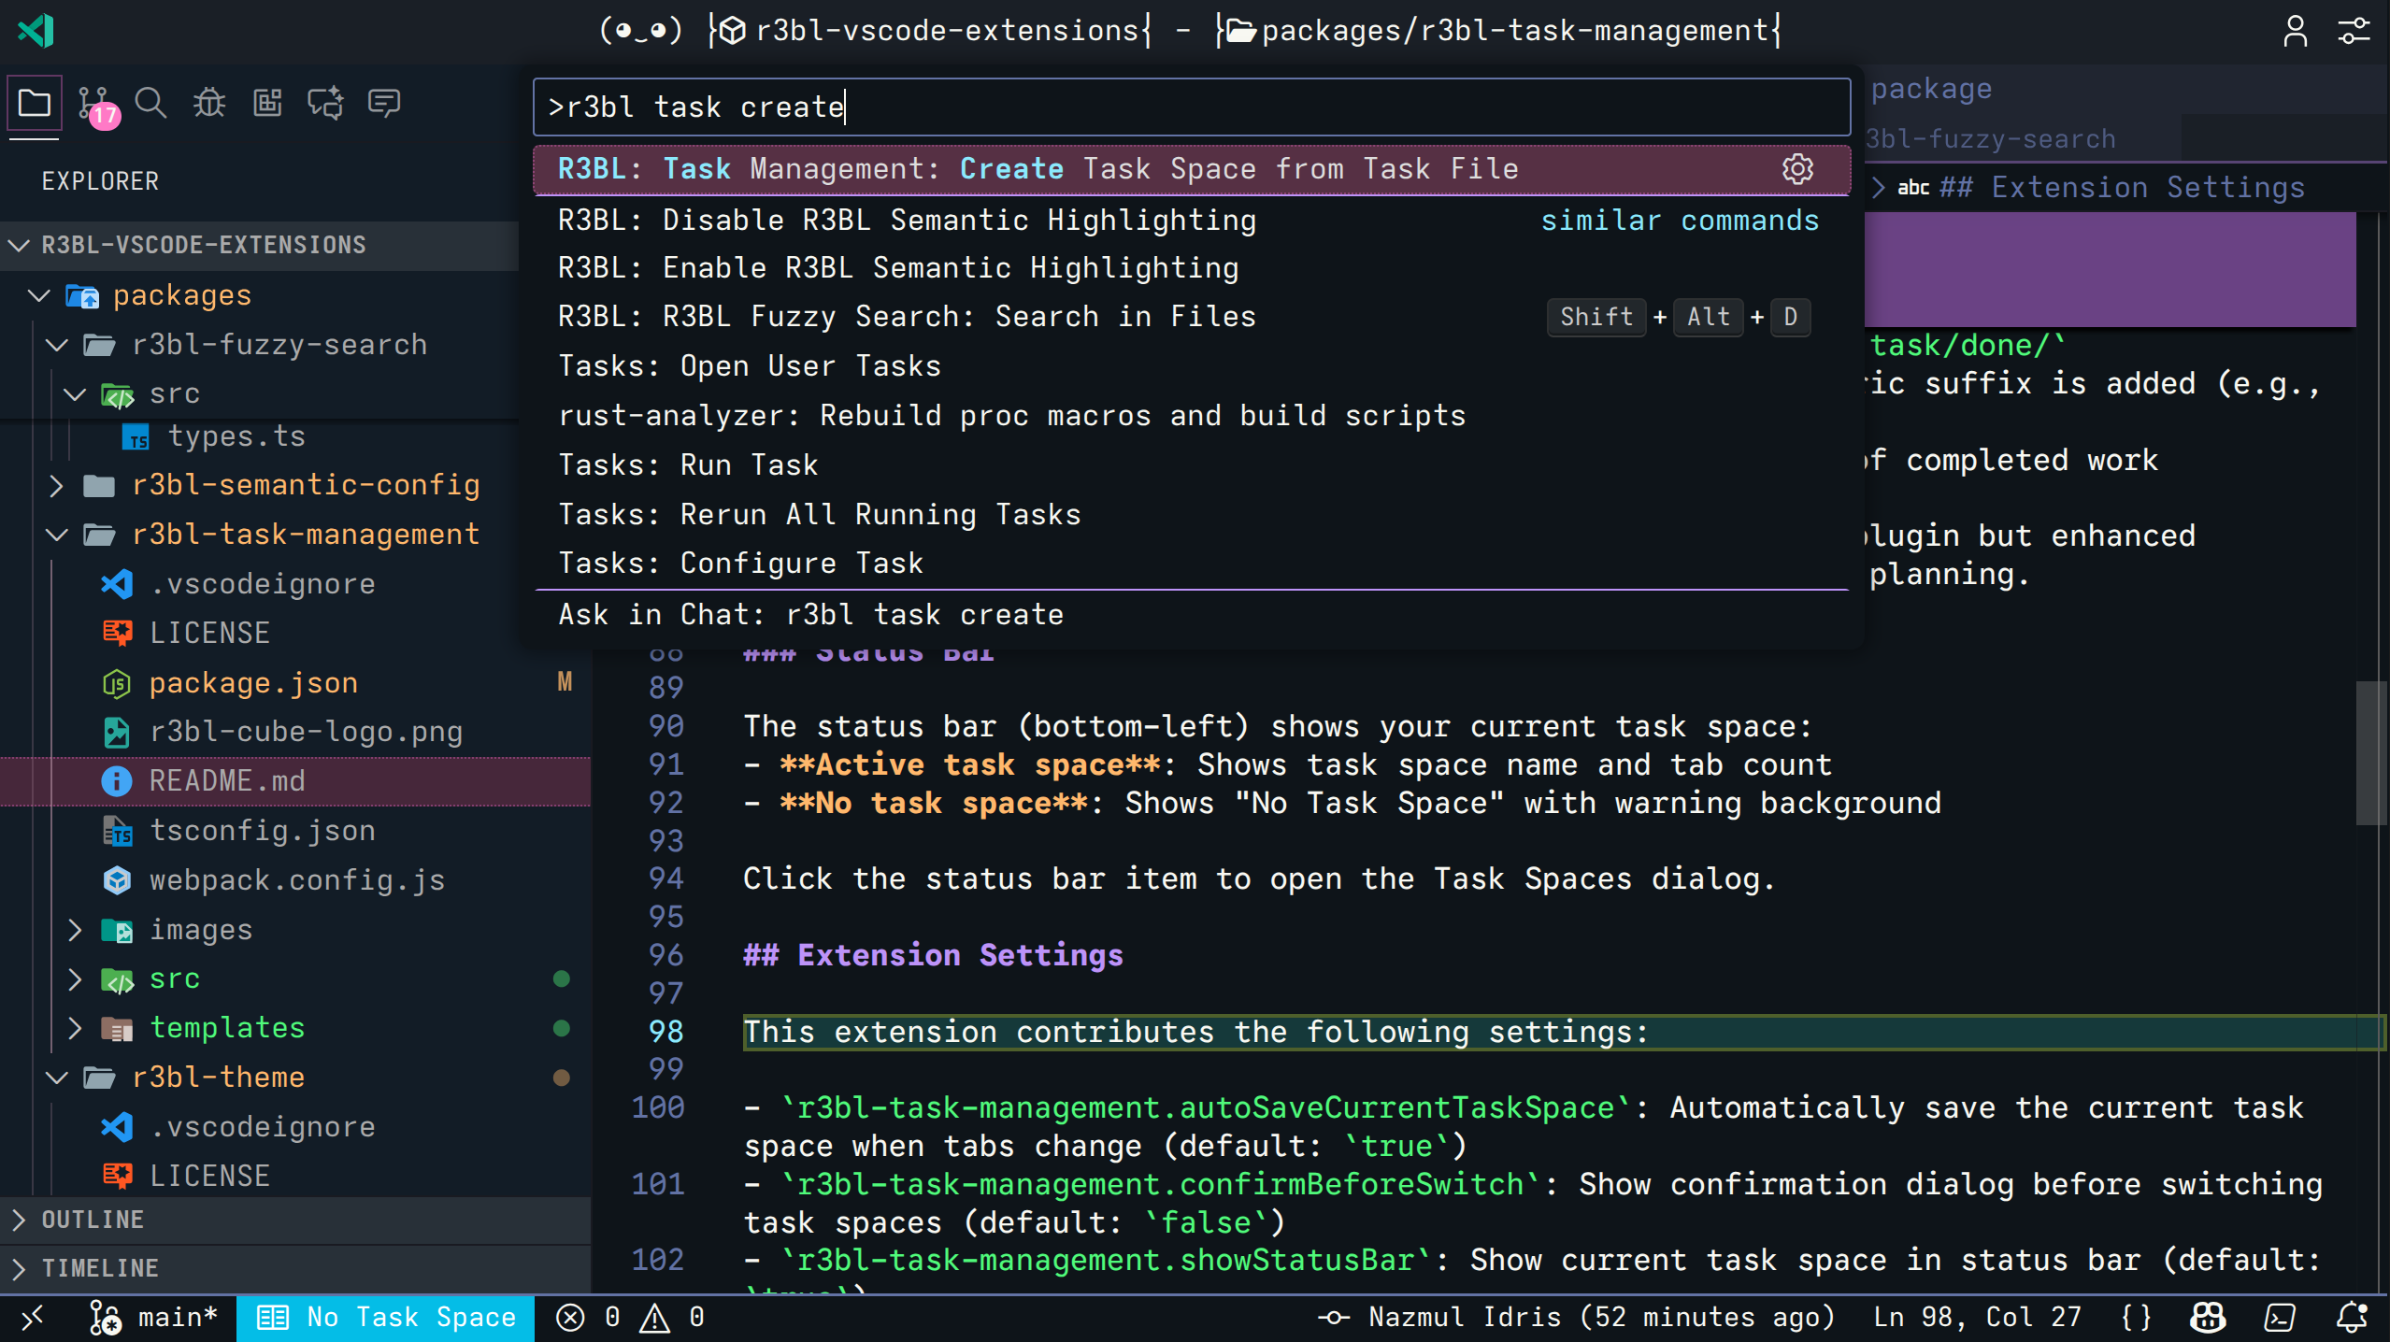Click the gear on the Create Task Space command
This screenshot has height=1342, width=2390.
point(1797,169)
